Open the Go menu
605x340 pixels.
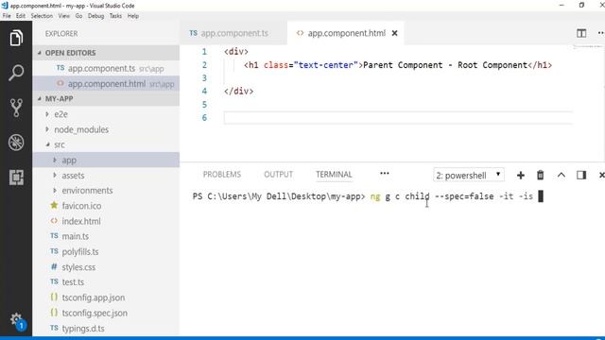click(x=78, y=16)
